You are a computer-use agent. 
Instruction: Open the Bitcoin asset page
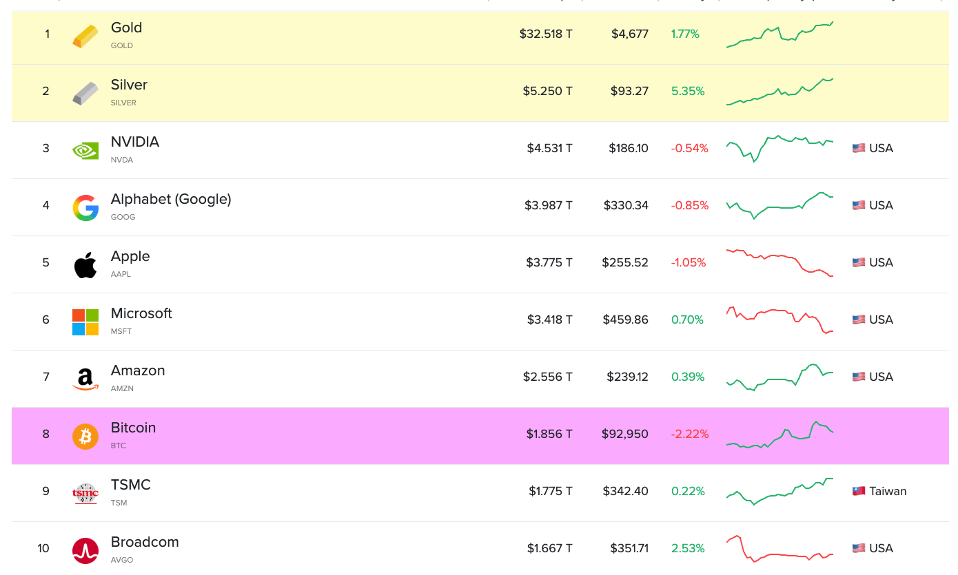(133, 428)
